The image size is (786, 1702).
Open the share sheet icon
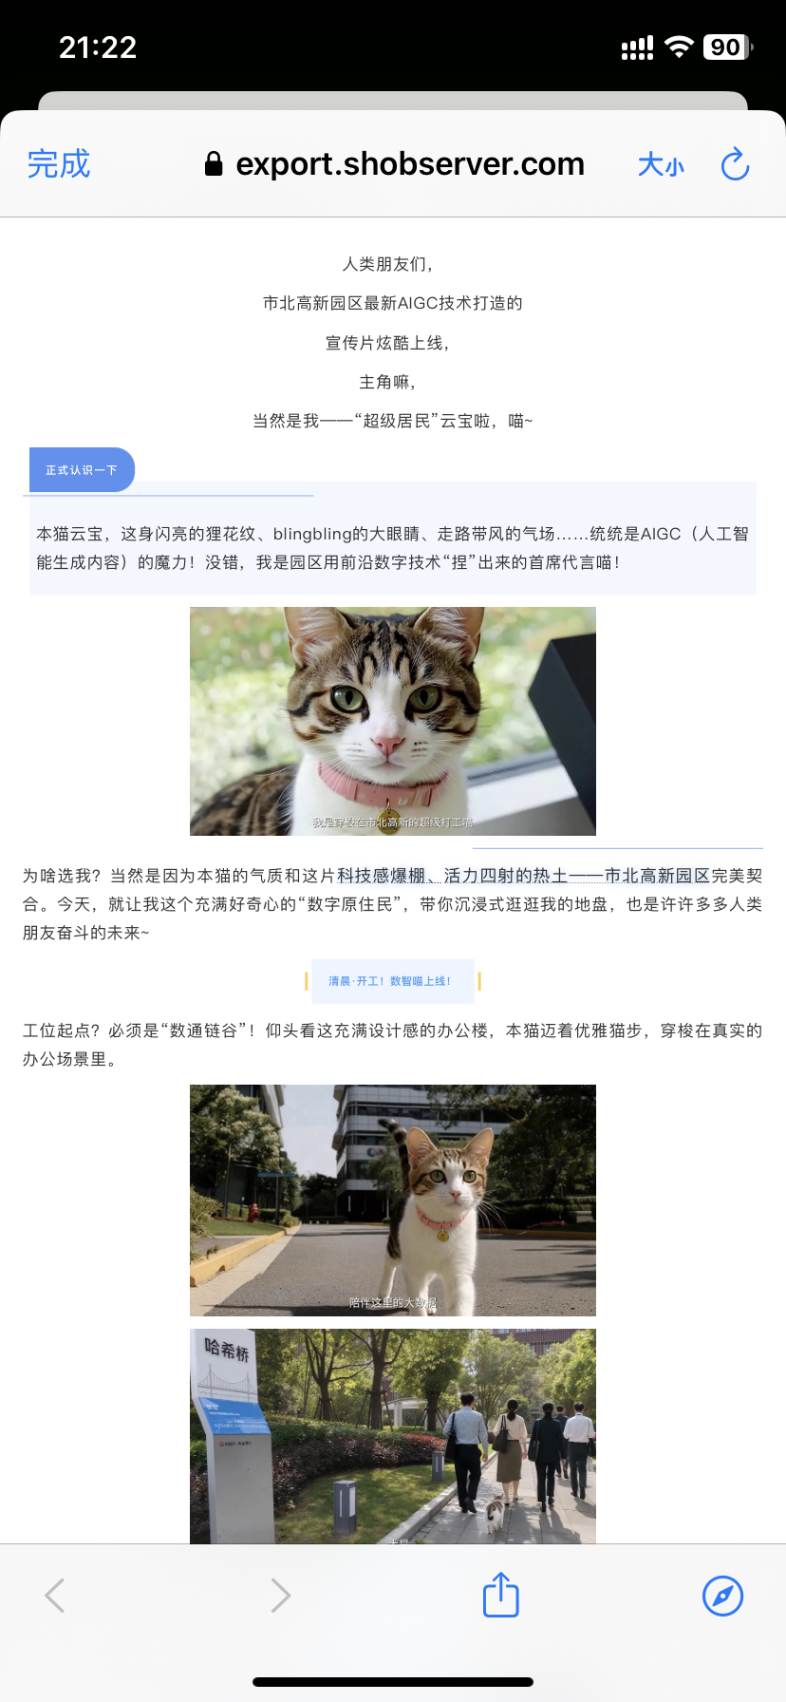coord(501,1594)
